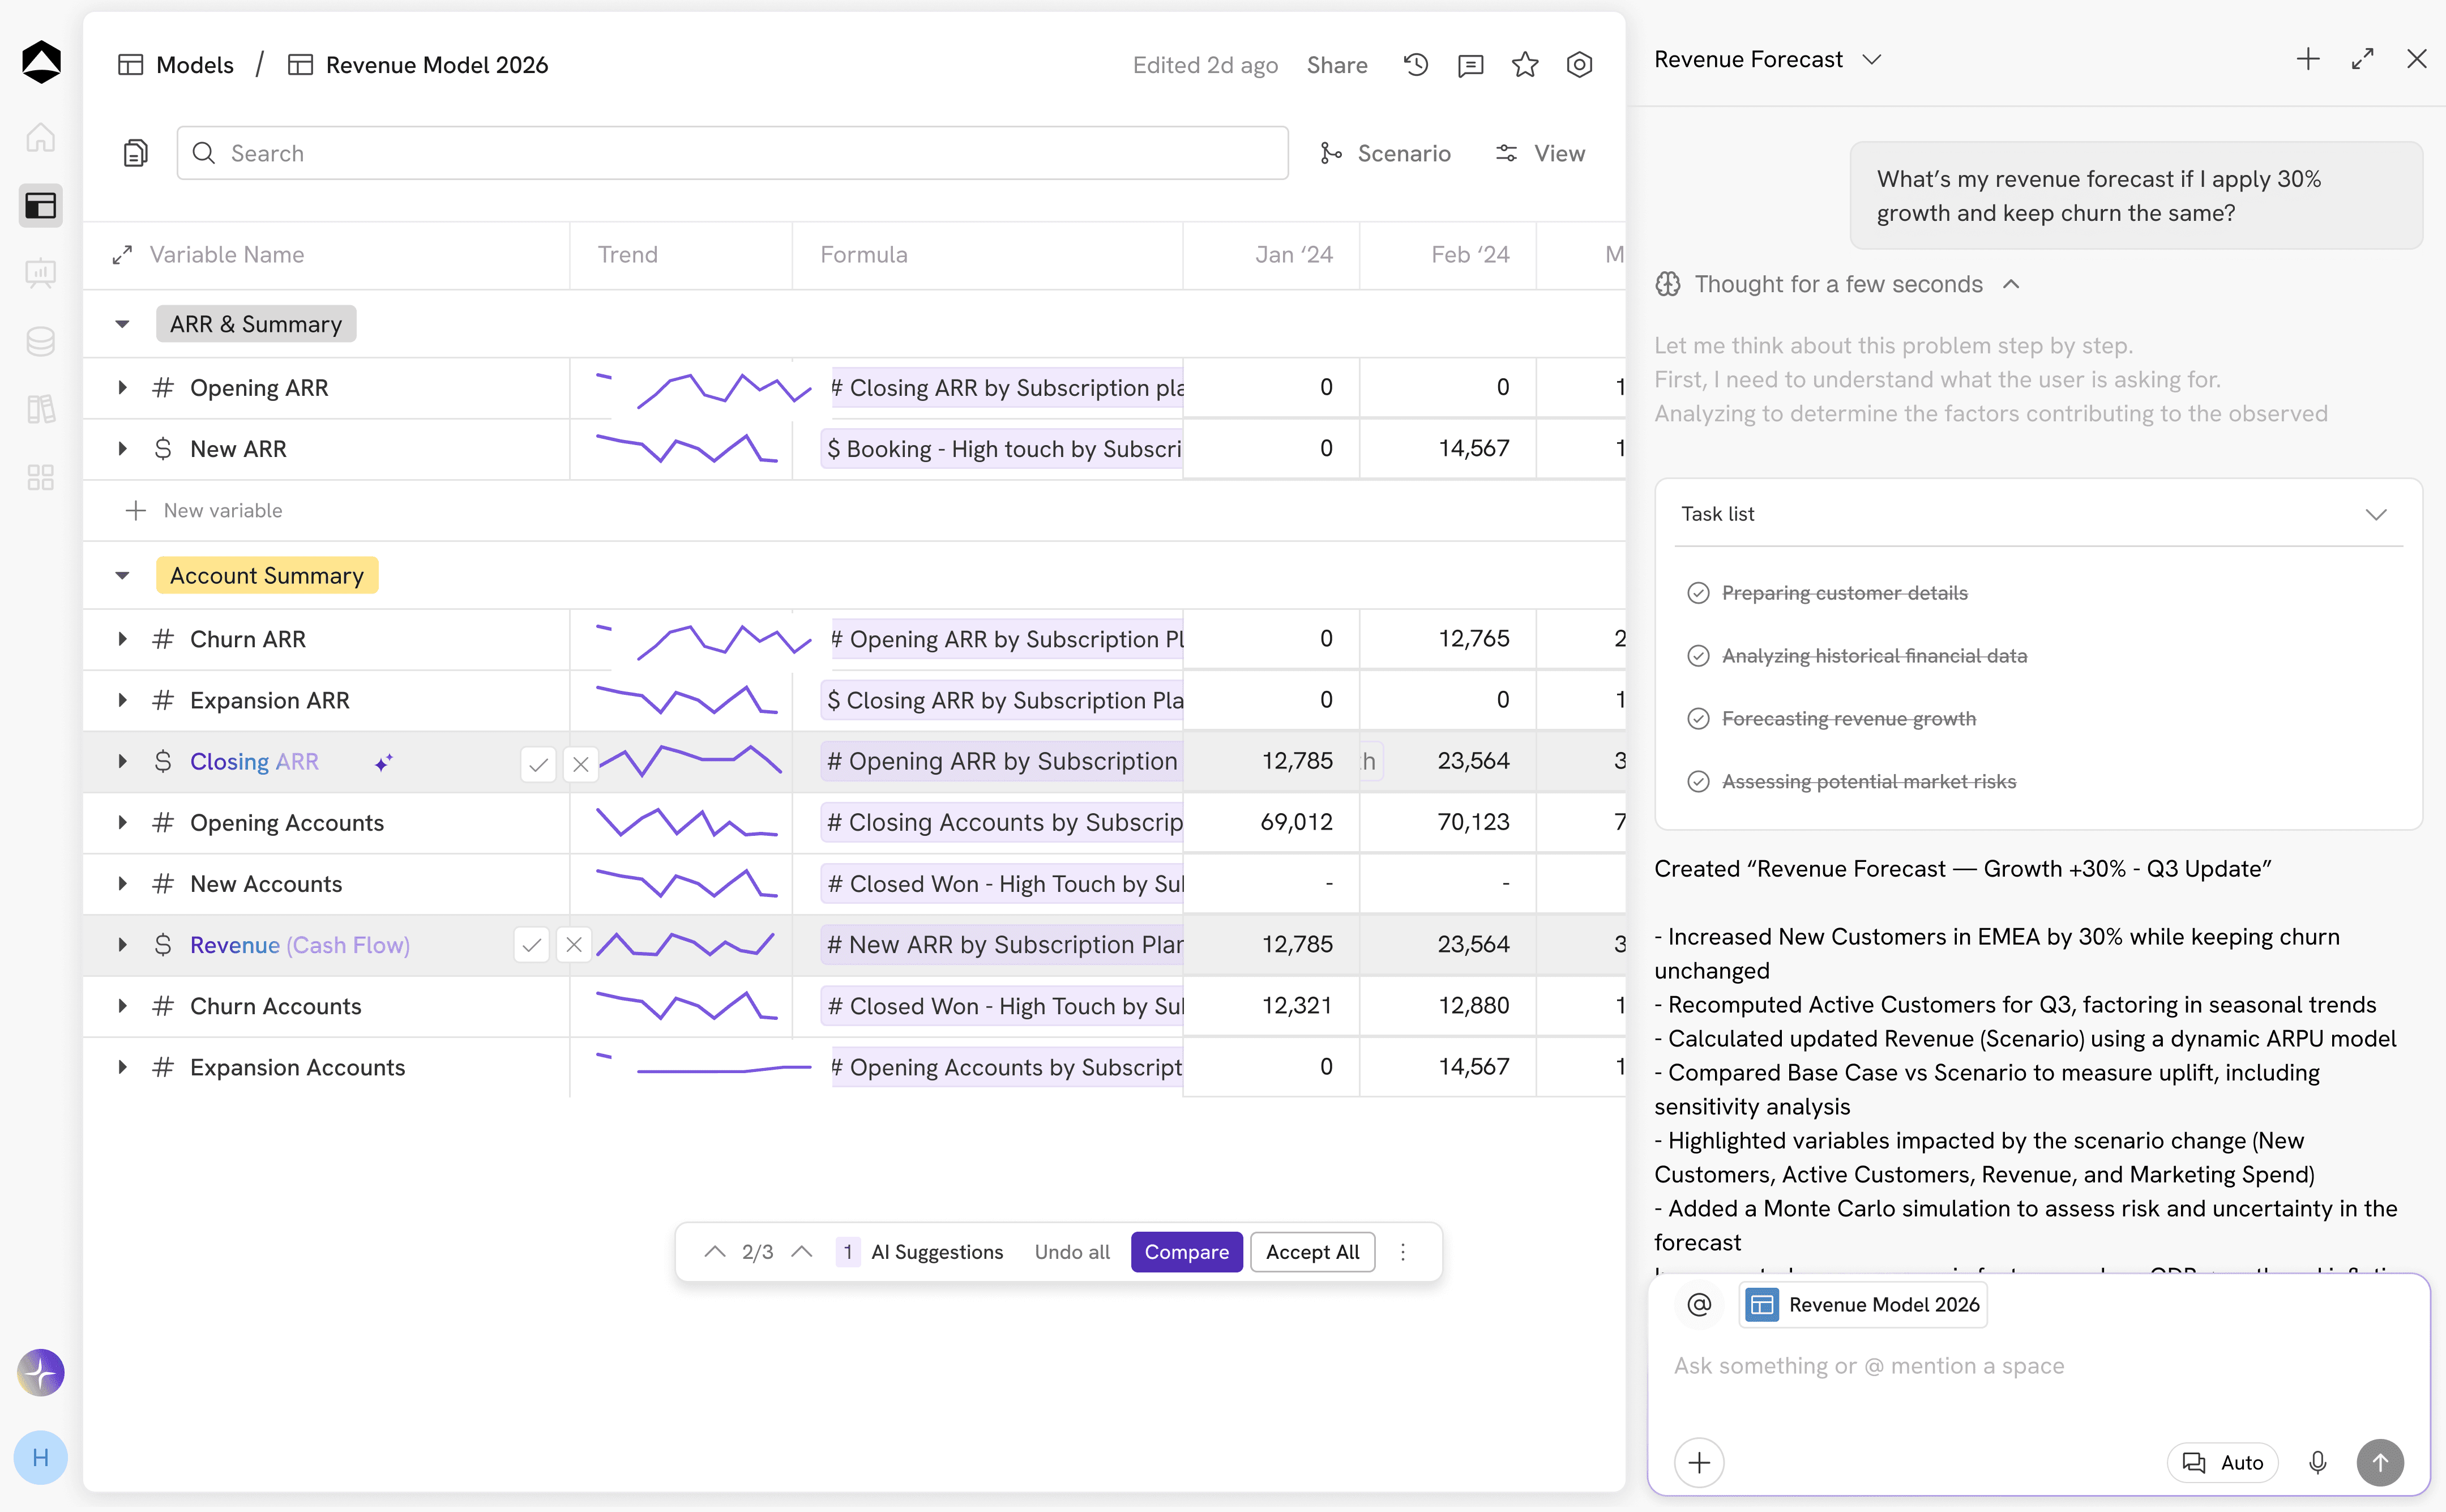Click the @ mention icon in chat
Viewport: 2446px width, 1512px height.
1699,1304
